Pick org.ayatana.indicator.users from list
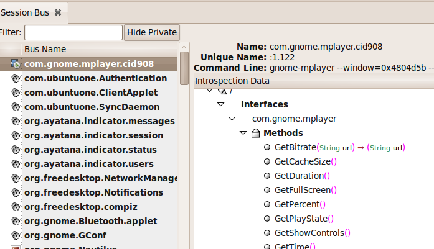 coord(89,164)
